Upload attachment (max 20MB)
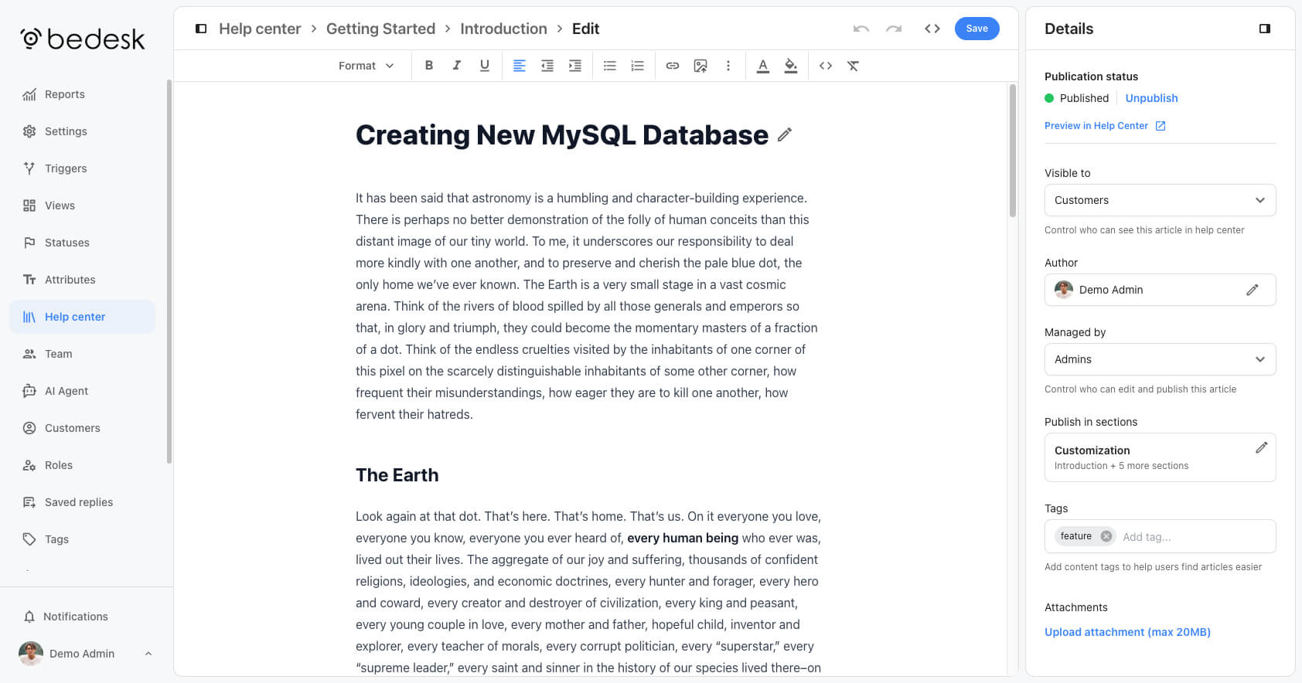This screenshot has height=683, width=1302. [x=1127, y=632]
